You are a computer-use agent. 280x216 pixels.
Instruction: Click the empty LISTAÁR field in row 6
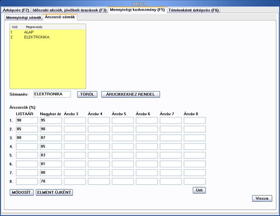click(x=27, y=164)
